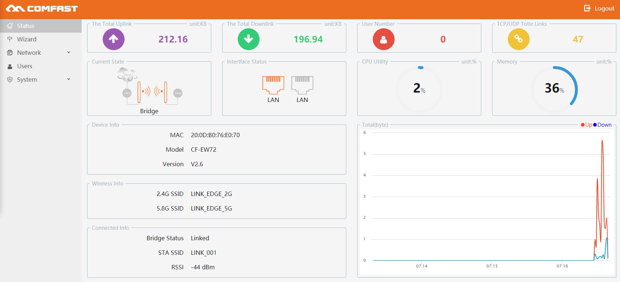Screen dimensions: 620x282
Task: Click the purple Total Uplink arrow icon
Action: pos(114,39)
